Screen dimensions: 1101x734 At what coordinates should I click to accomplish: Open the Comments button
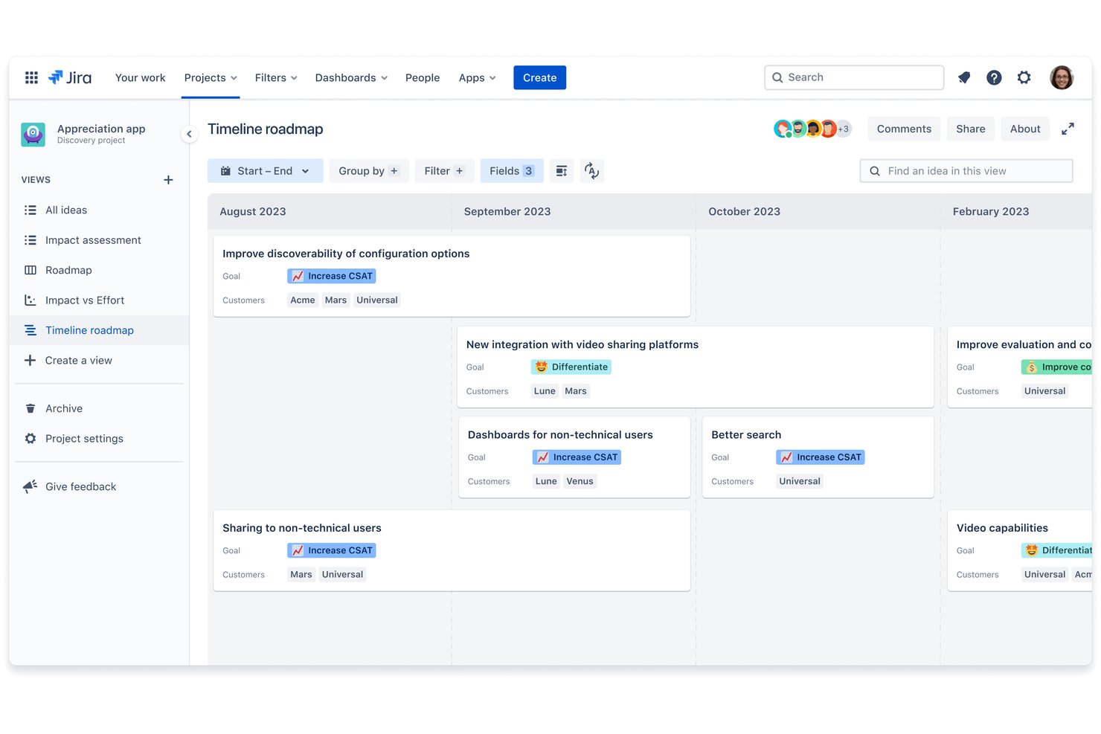point(904,129)
